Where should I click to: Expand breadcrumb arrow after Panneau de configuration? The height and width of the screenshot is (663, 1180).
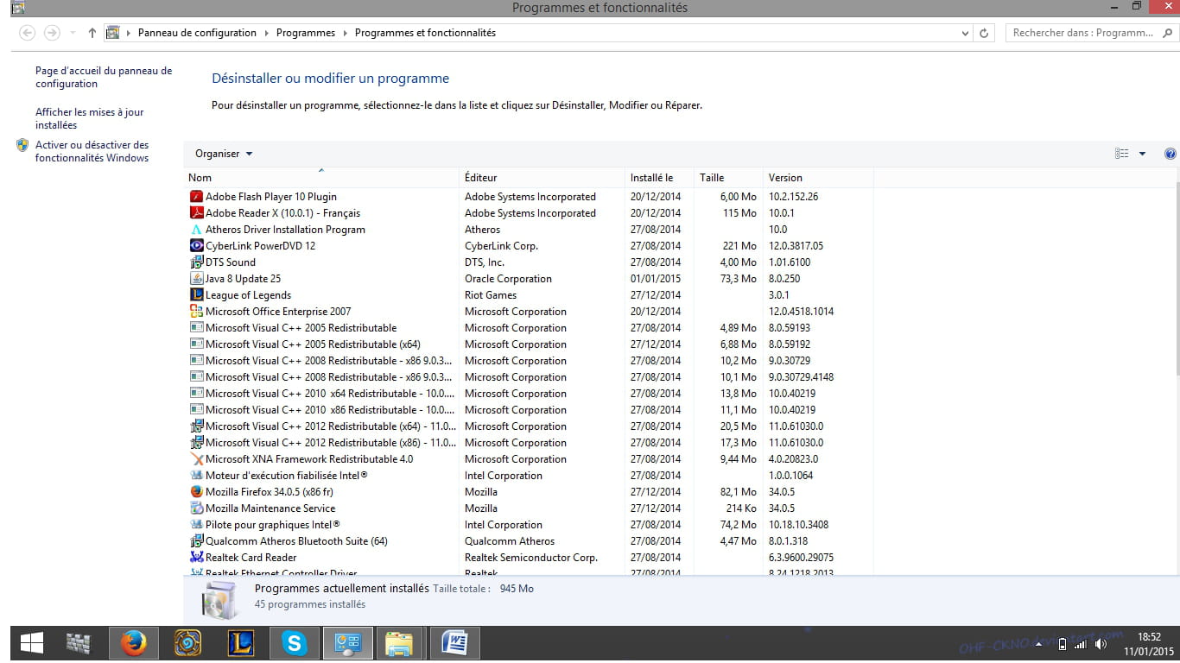(x=266, y=33)
